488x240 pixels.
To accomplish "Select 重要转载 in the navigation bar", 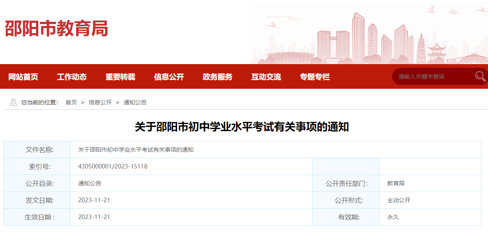I will [121, 77].
